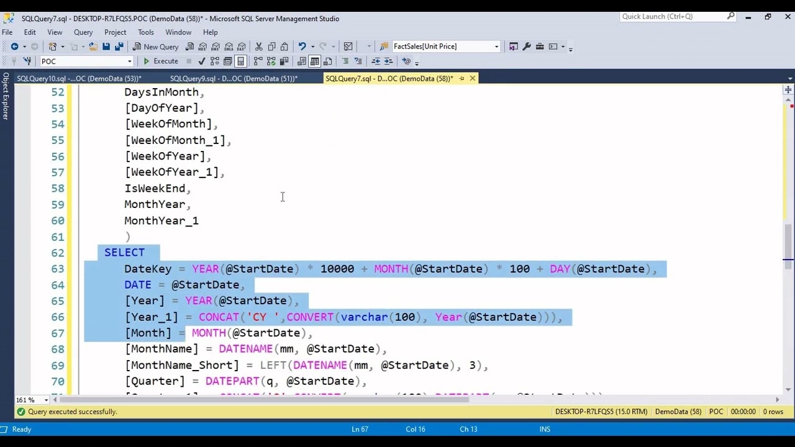Click the DAX Query icon
Viewport: 795px width, 447px height.
click(x=242, y=47)
